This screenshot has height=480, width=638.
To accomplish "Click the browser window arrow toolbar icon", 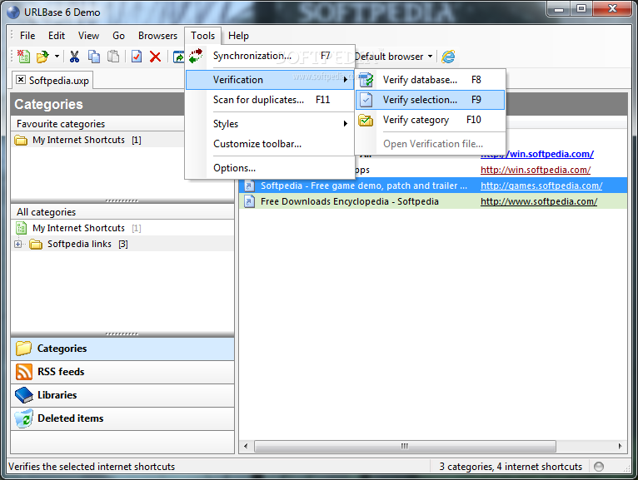I will point(178,57).
